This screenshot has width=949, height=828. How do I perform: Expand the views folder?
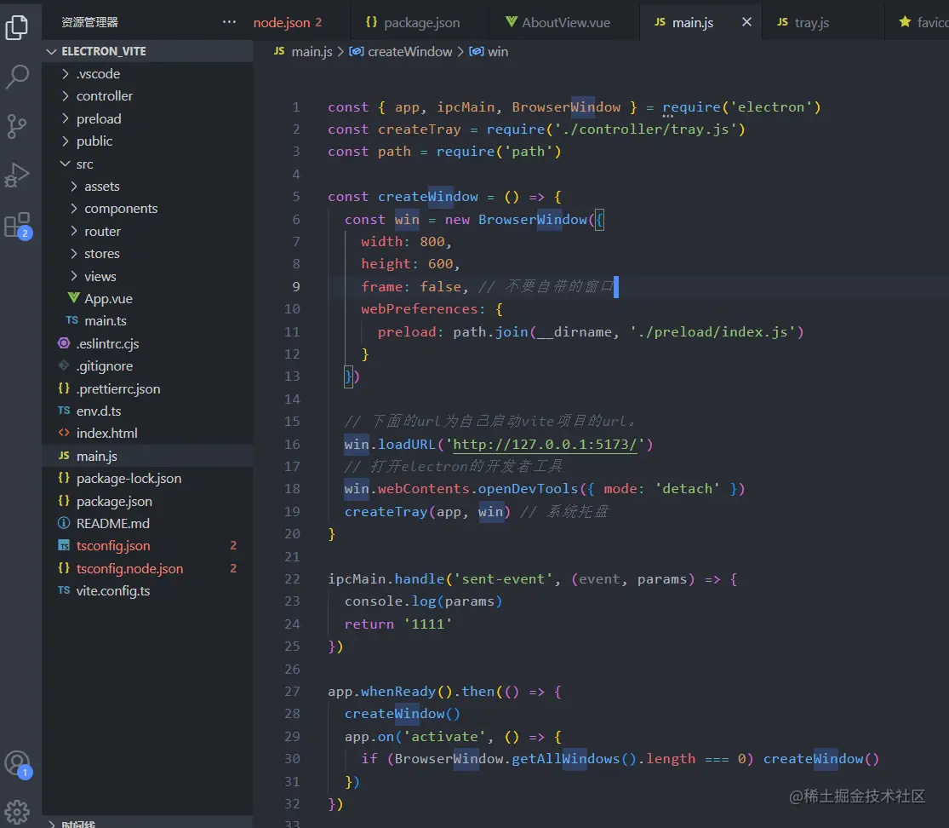[x=147, y=276]
